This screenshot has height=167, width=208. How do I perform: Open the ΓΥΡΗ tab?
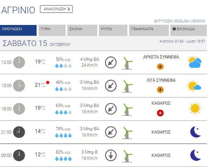click(52, 29)
